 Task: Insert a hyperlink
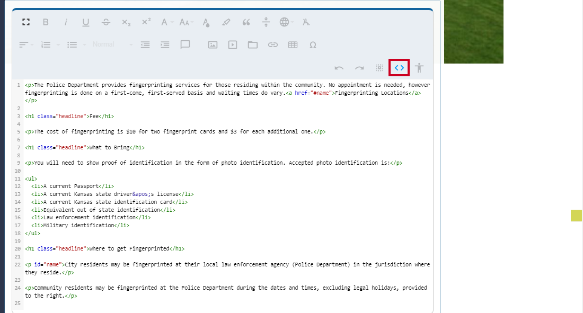pos(273,45)
